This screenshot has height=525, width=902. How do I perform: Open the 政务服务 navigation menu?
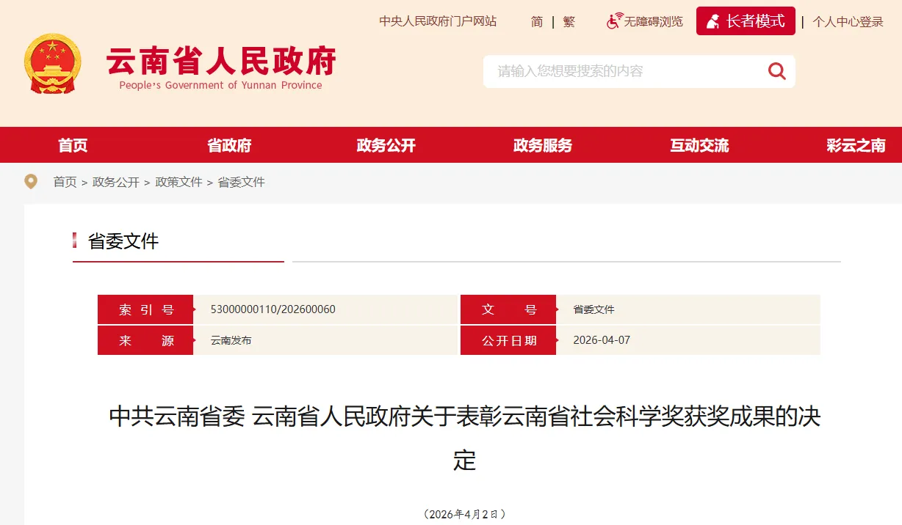(x=543, y=145)
